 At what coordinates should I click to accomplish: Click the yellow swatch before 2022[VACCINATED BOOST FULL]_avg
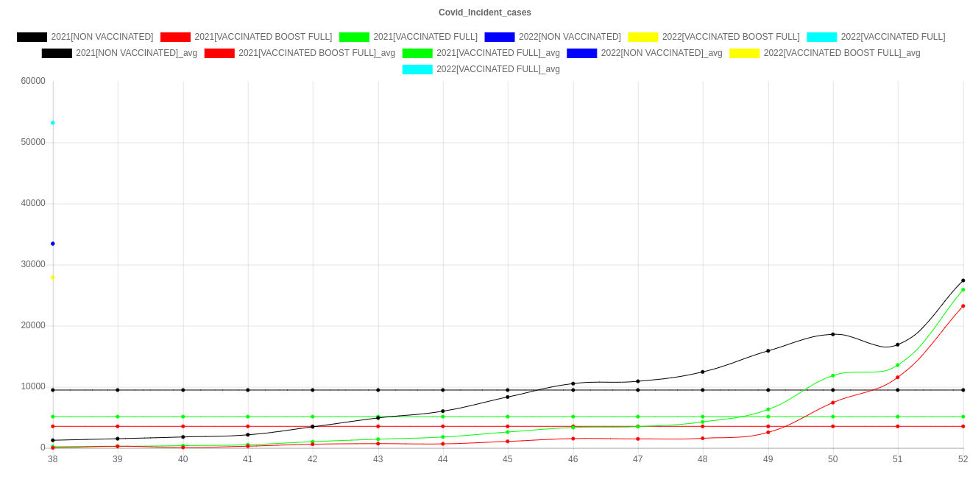(744, 53)
